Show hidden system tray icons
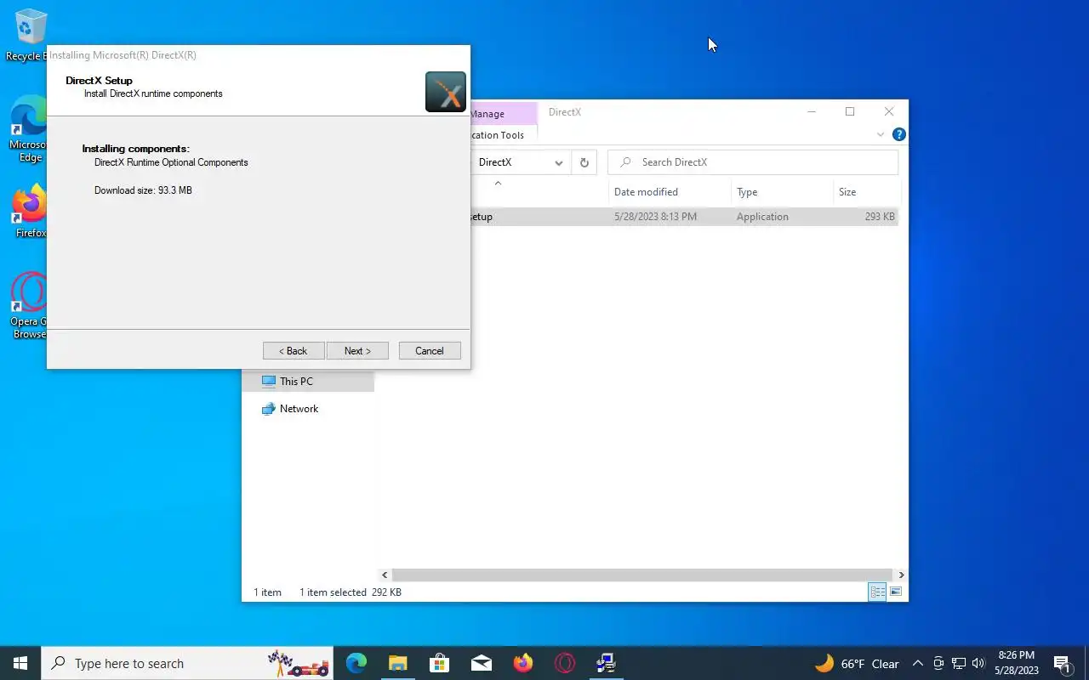 [917, 664]
